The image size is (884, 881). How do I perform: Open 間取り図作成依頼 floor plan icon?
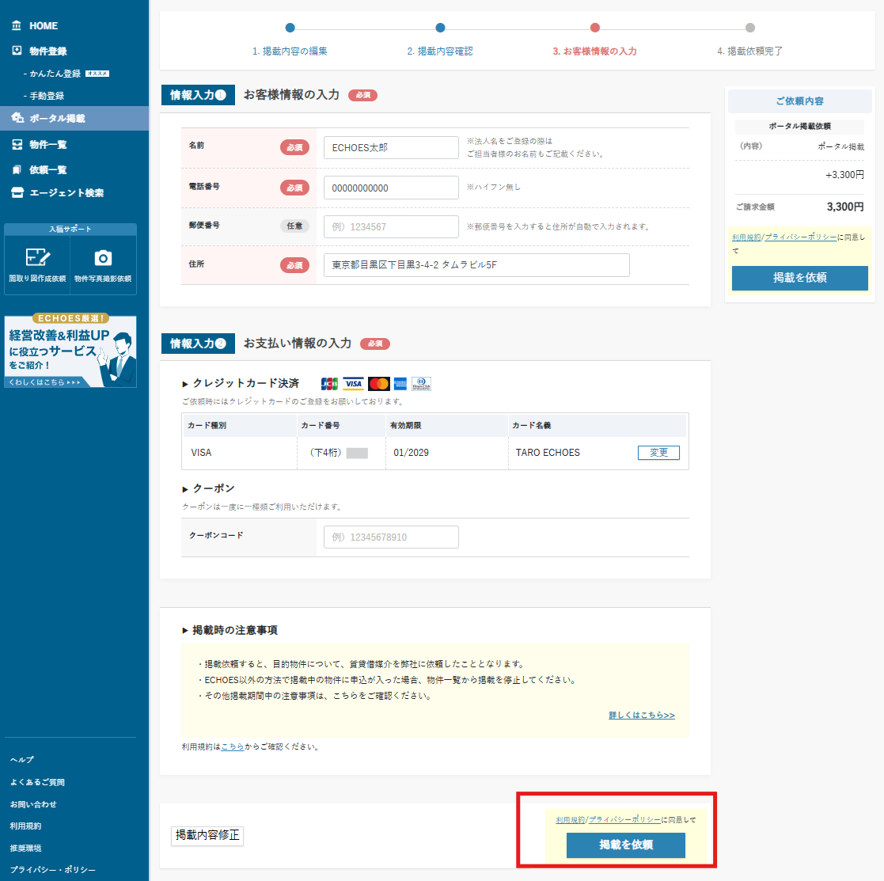[37, 259]
